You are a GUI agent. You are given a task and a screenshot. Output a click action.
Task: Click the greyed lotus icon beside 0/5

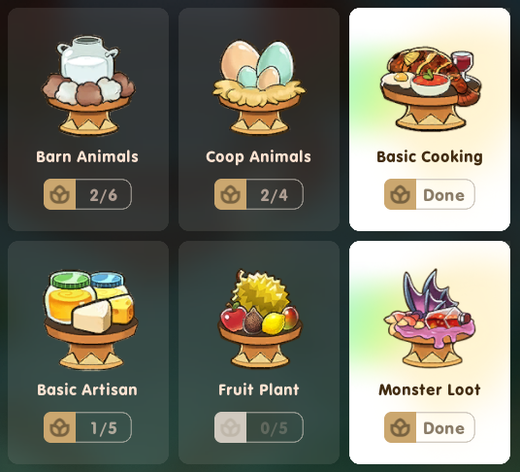(x=231, y=427)
